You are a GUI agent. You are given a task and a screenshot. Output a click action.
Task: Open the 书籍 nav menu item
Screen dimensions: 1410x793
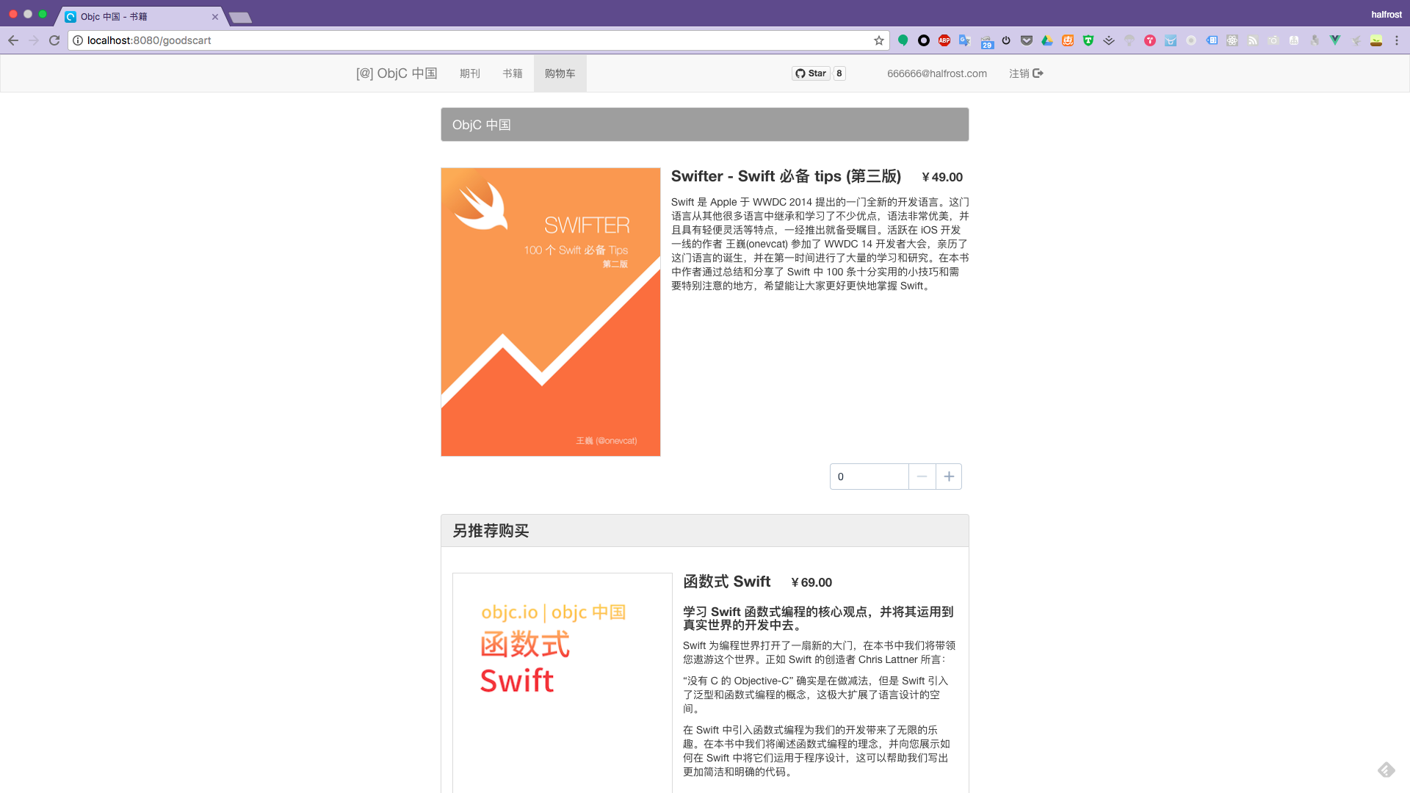[513, 73]
